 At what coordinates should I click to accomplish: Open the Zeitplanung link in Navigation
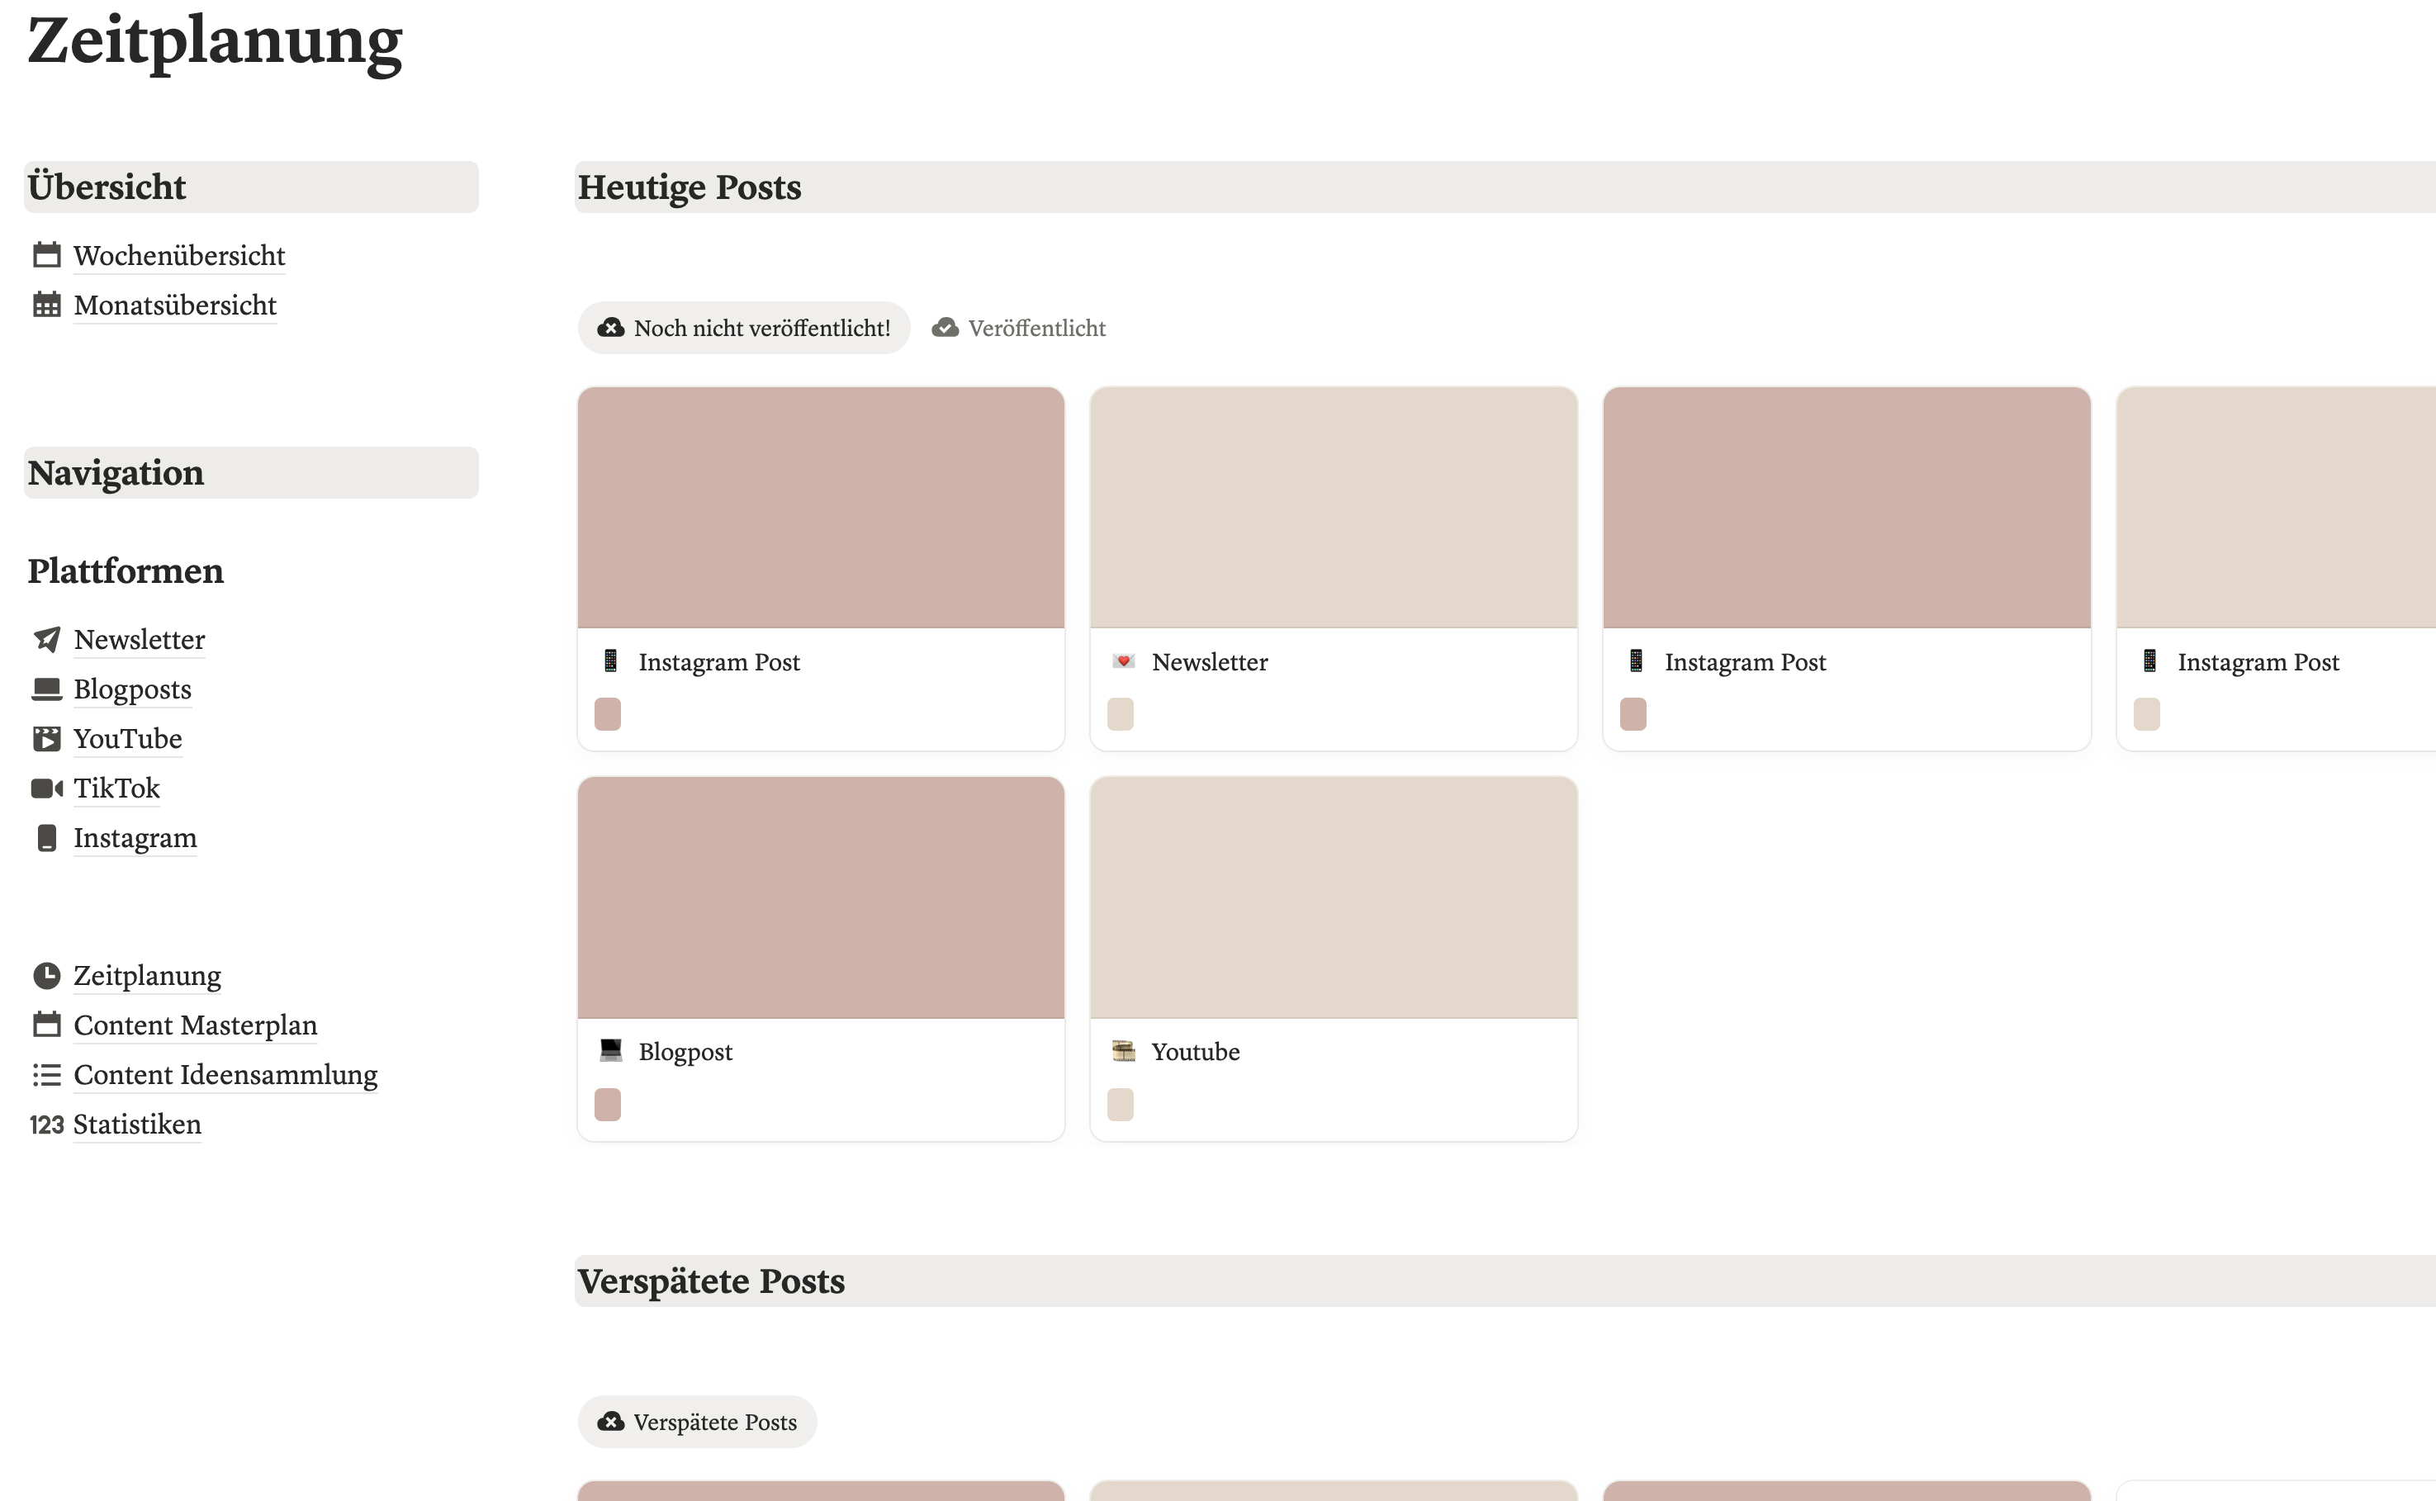pyautogui.click(x=147, y=976)
